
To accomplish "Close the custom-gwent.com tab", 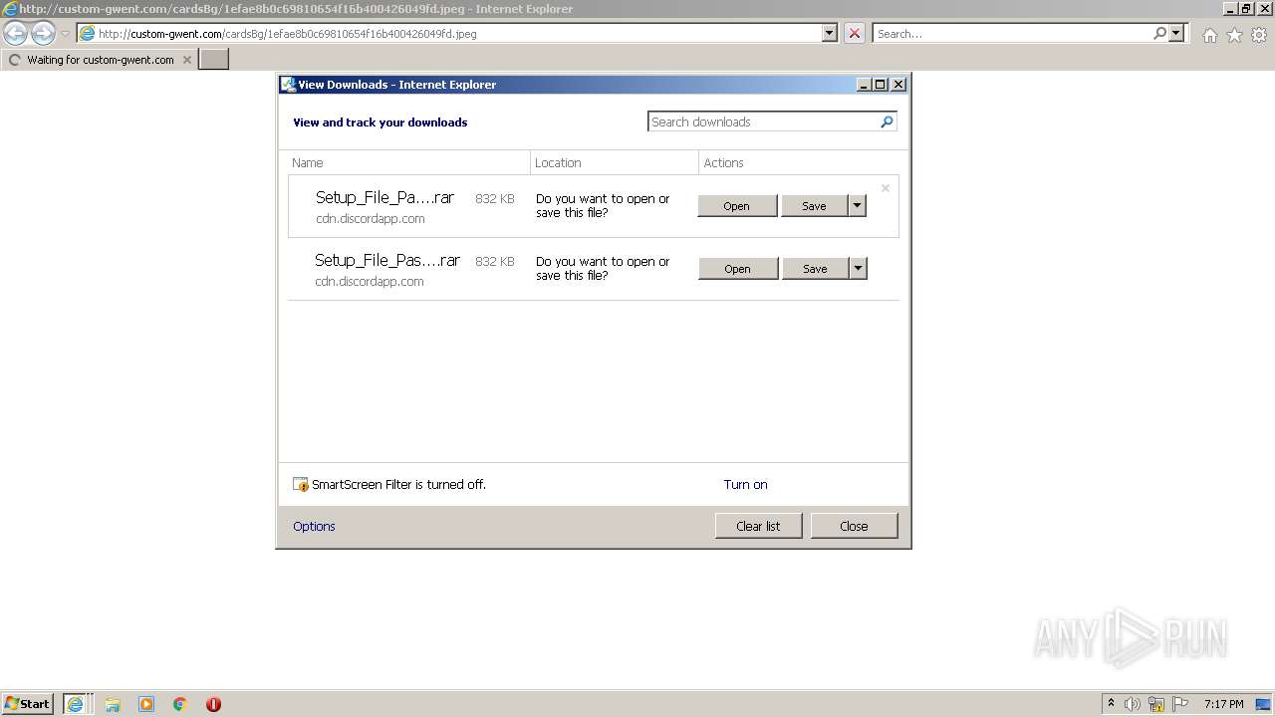I will click(187, 60).
